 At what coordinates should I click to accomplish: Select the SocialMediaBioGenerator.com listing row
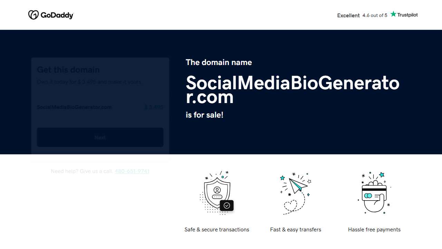(x=74, y=107)
